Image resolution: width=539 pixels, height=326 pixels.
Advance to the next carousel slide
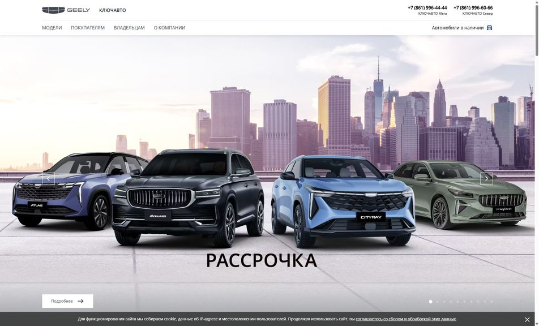(486, 179)
